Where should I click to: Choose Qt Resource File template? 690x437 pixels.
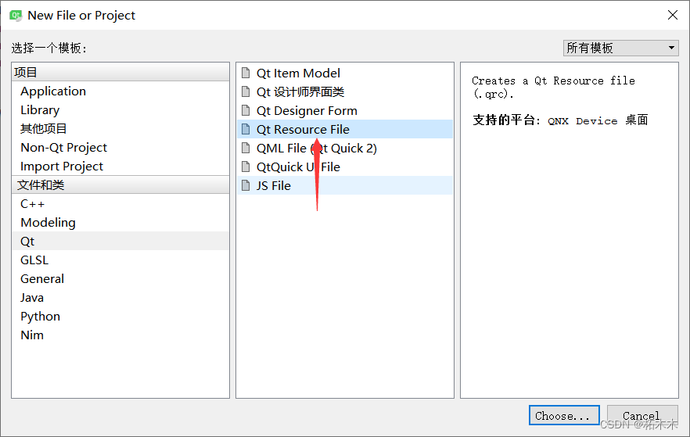tap(345, 129)
